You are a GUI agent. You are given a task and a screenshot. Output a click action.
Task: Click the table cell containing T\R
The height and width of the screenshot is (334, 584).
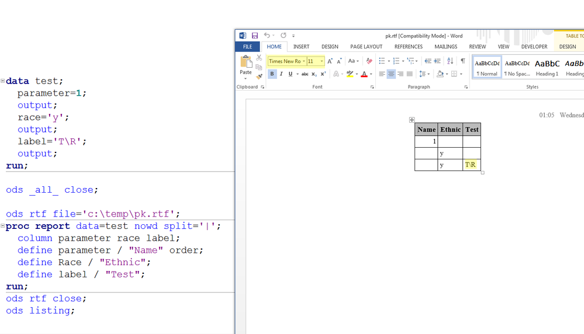(471, 165)
